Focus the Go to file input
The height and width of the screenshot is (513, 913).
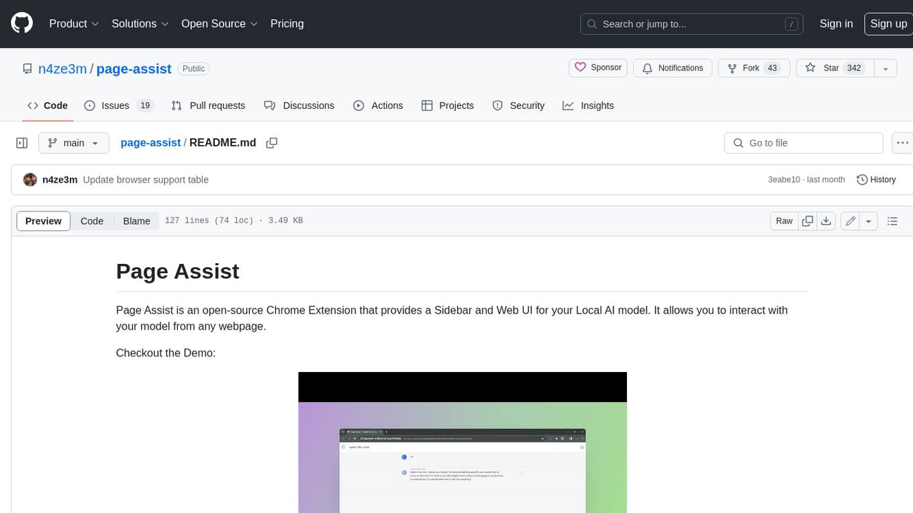coord(804,143)
